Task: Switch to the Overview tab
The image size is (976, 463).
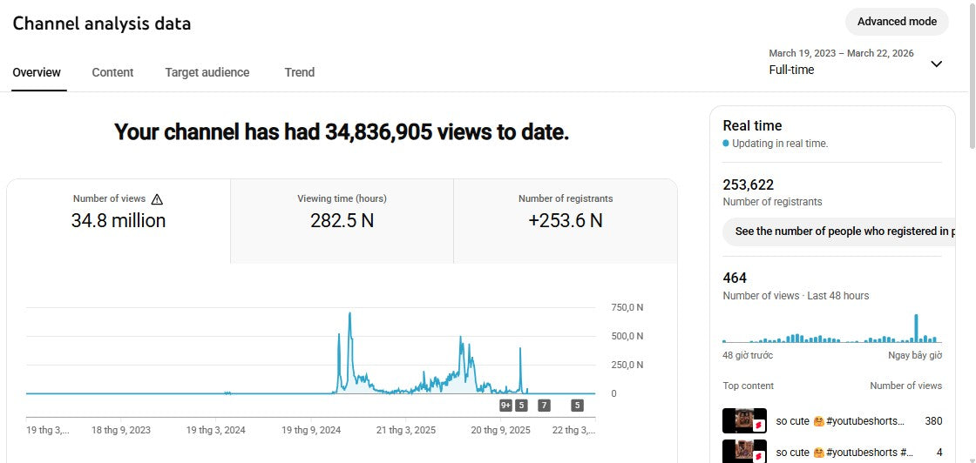Action: point(37,72)
